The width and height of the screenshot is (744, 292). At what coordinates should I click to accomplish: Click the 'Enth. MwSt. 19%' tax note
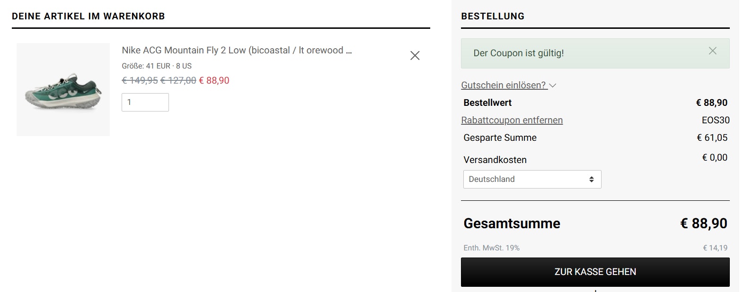pos(491,248)
